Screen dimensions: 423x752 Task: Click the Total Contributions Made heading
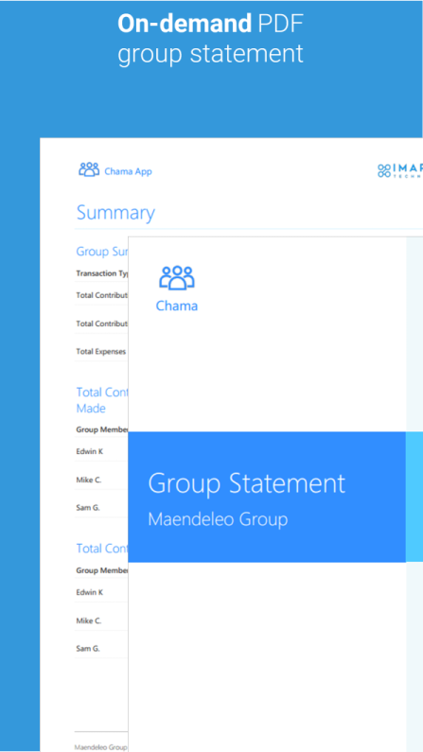click(101, 400)
